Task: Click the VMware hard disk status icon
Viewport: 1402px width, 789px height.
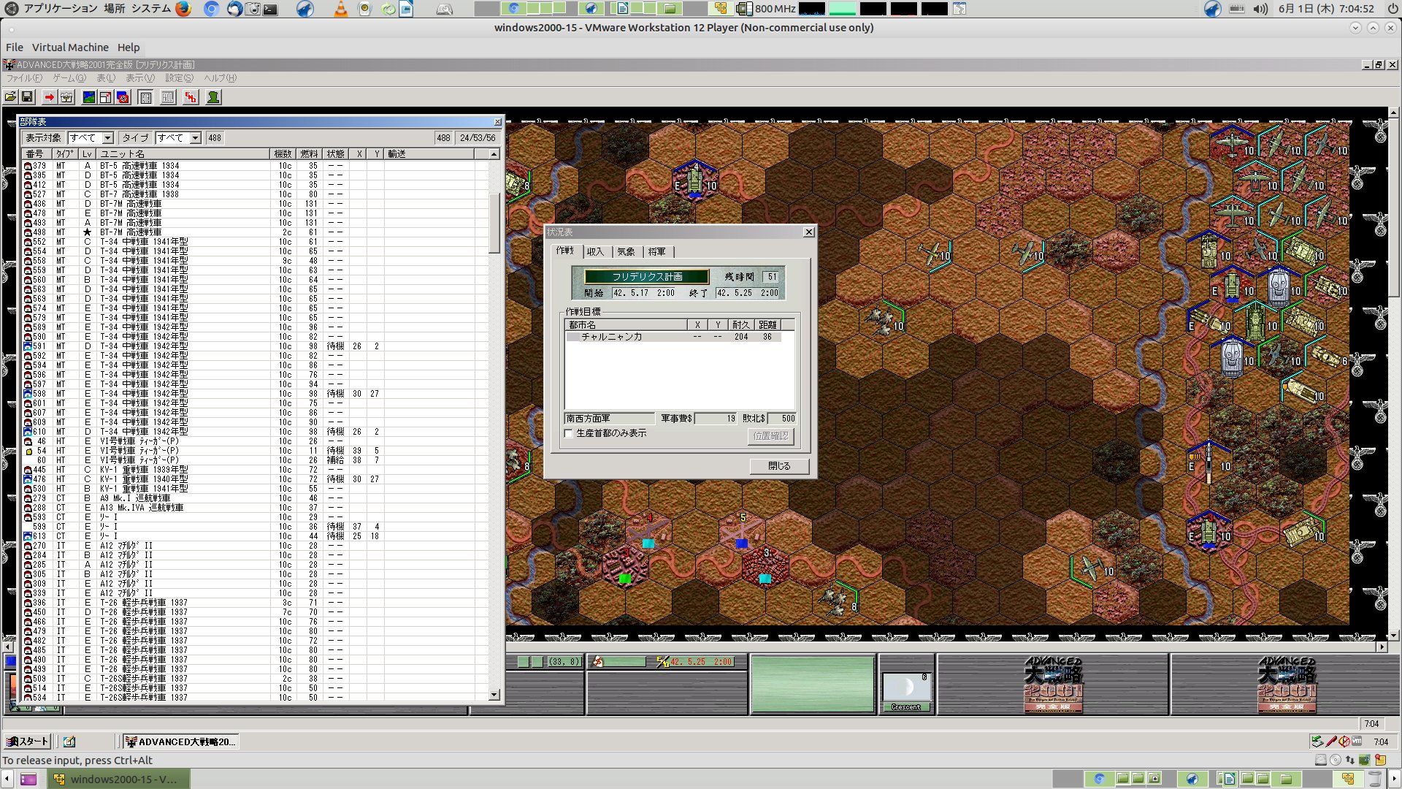Action: (x=1321, y=760)
